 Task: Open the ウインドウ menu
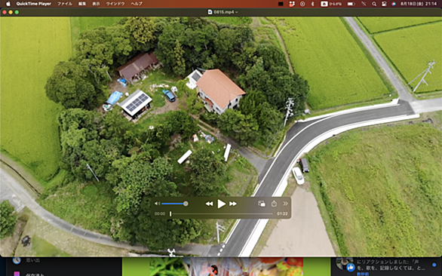point(115,4)
